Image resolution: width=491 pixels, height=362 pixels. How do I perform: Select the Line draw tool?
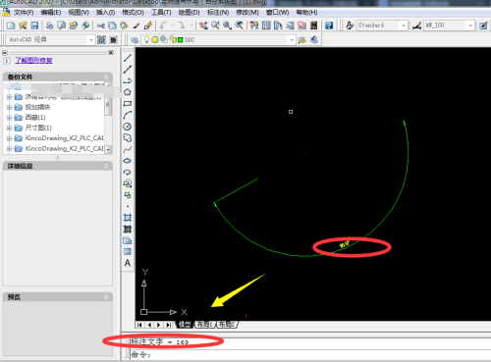[x=128, y=58]
